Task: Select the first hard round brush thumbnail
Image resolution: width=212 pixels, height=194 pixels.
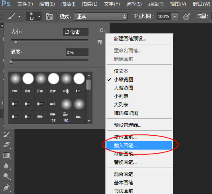Action: [x=28, y=78]
